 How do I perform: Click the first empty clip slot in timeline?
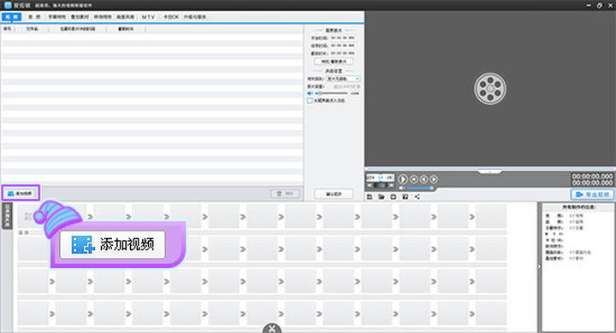pos(33,217)
